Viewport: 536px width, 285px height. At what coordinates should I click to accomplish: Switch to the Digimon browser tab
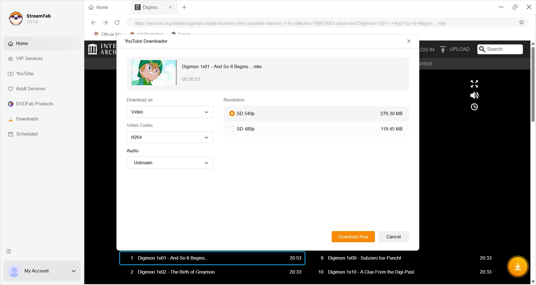coord(151,7)
